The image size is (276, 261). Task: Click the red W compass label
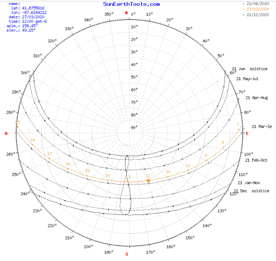pyautogui.click(x=6, y=134)
